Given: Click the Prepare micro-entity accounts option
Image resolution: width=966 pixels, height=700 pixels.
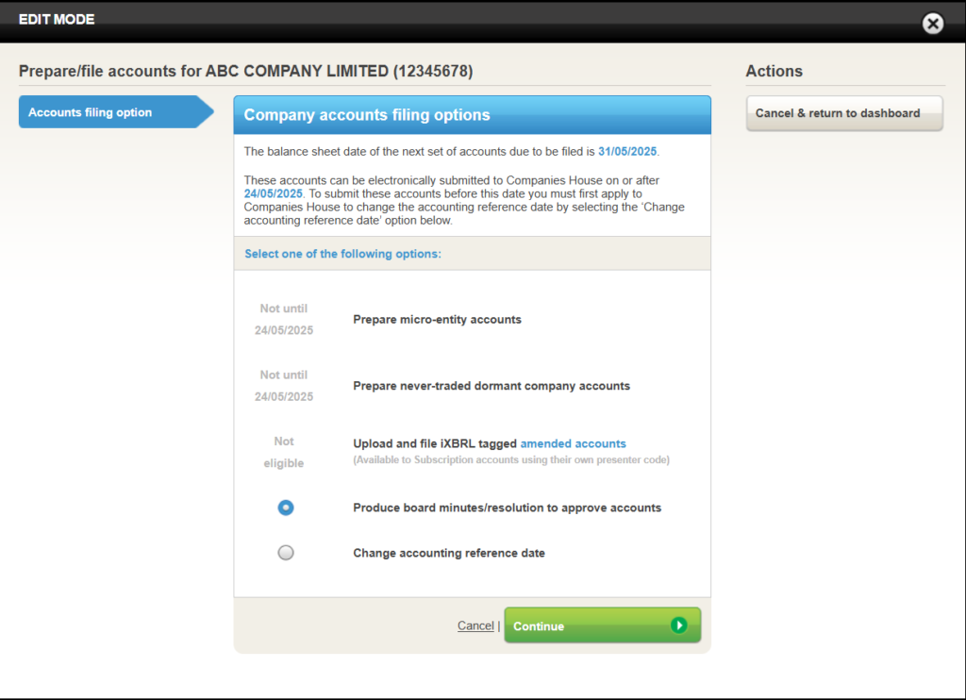Looking at the screenshot, I should [437, 320].
